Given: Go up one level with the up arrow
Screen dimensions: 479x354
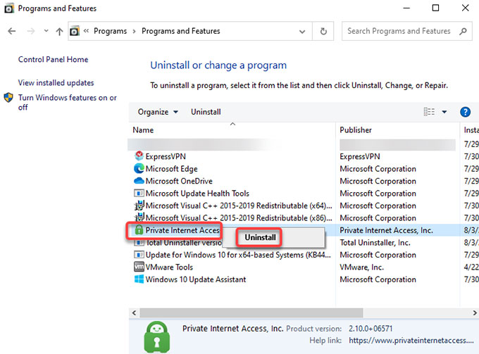Looking at the screenshot, I should pyautogui.click(x=59, y=31).
